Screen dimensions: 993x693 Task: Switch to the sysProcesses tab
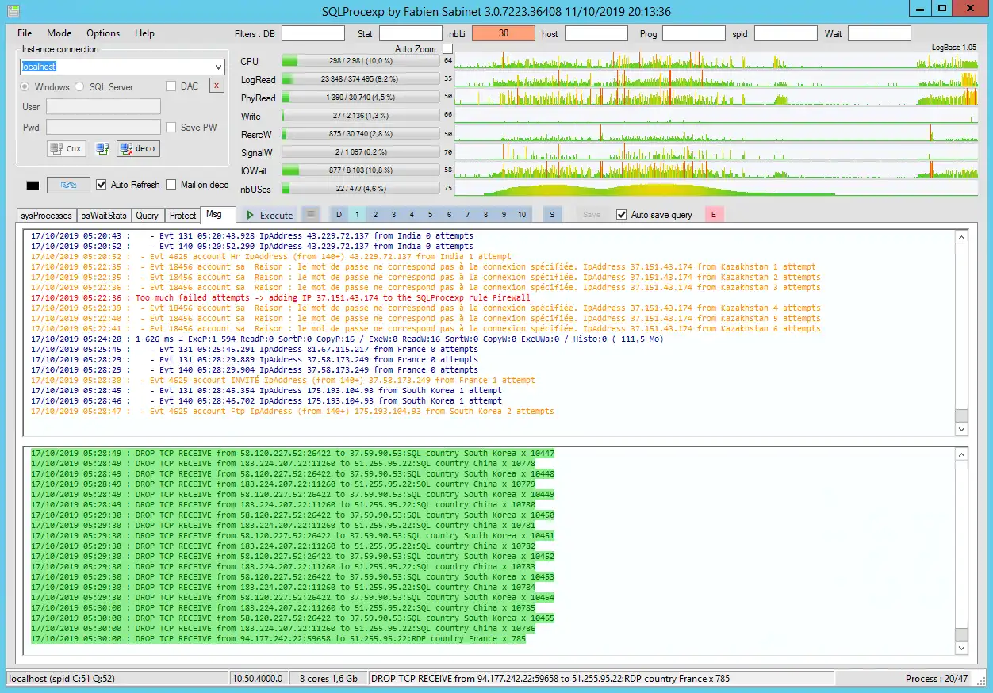[47, 216]
